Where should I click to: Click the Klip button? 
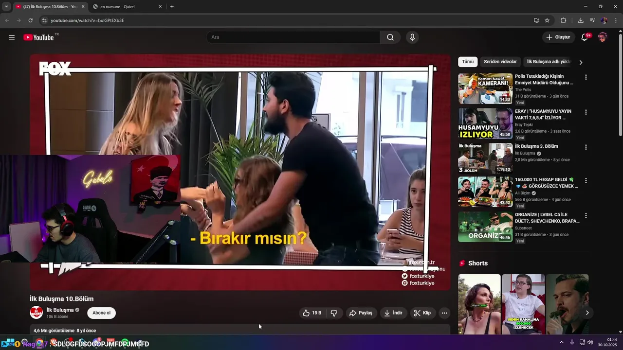[422, 313]
